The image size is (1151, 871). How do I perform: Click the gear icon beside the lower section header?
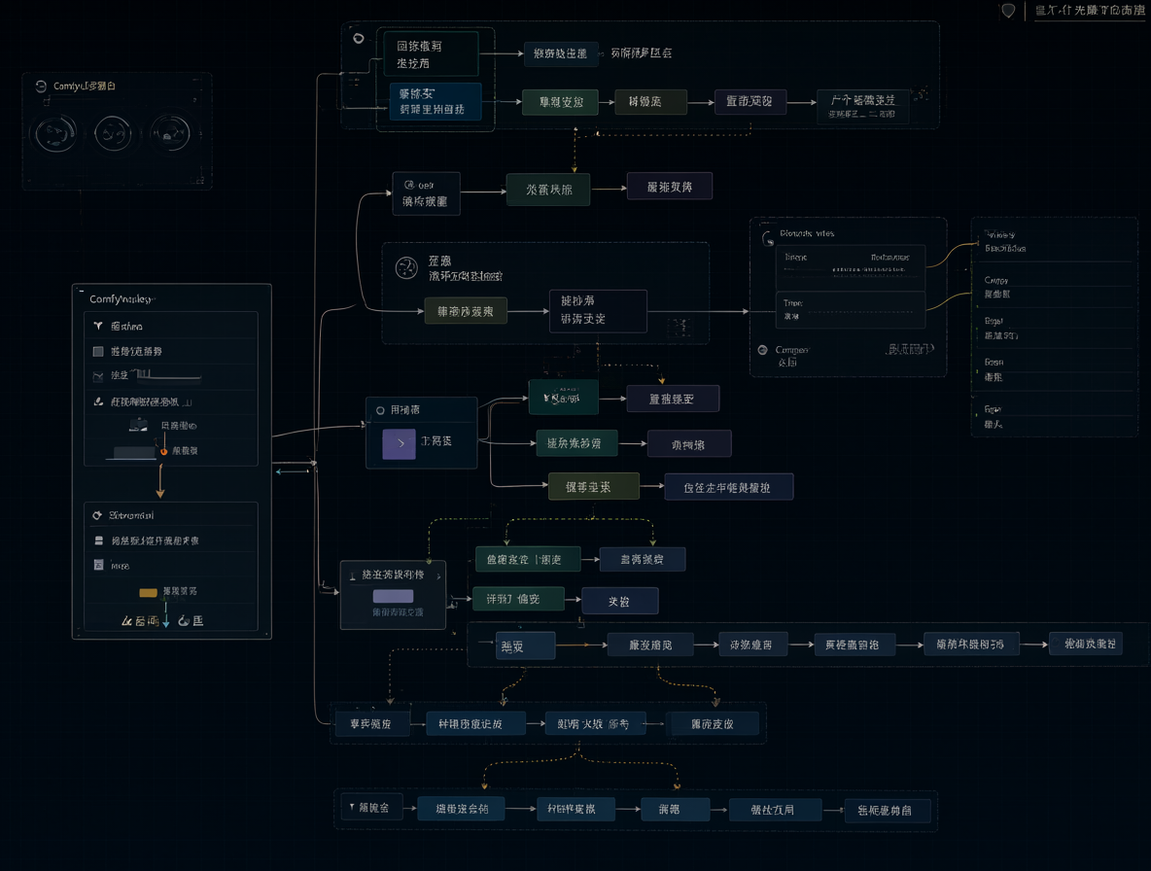point(97,515)
